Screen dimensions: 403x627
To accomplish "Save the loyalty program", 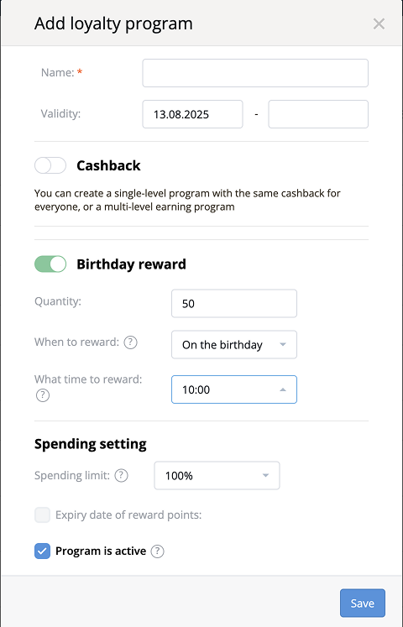I will pos(363,603).
